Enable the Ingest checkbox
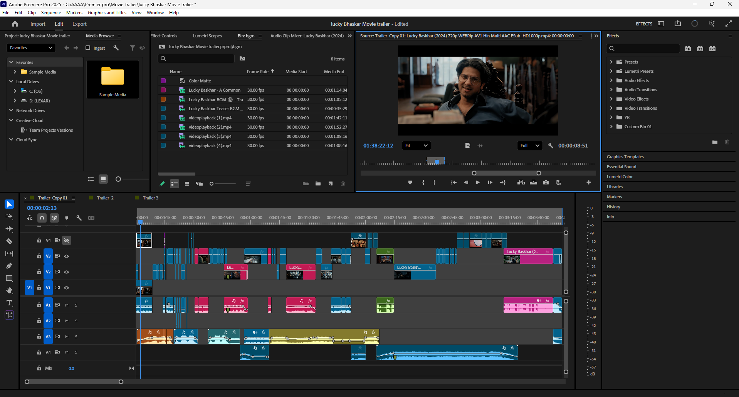This screenshot has width=739, height=397. click(x=88, y=48)
